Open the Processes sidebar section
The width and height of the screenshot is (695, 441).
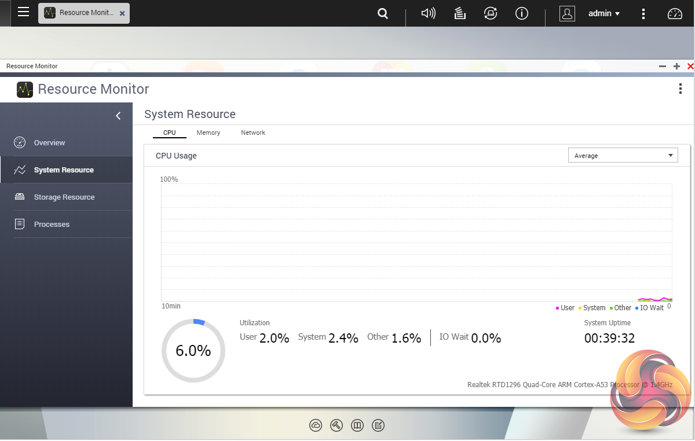coord(66,224)
